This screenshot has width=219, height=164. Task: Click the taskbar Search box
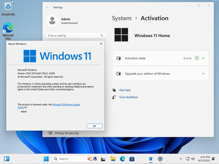click(x=74, y=159)
